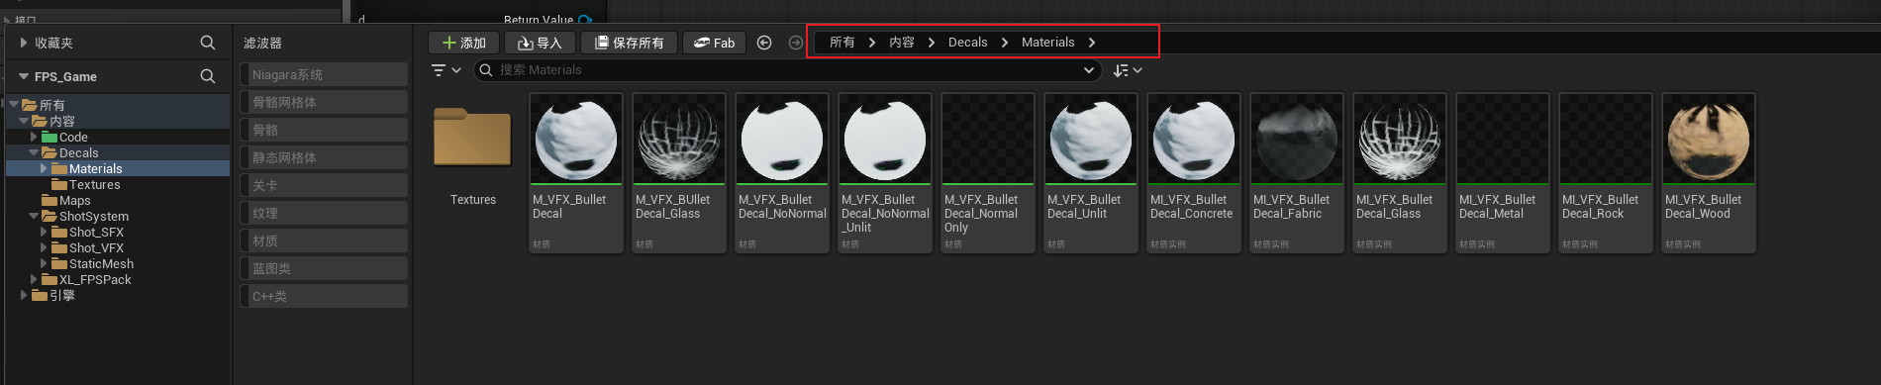Open the search field history dropdown arrow
Screen dimensions: 1881x385
tap(1089, 70)
